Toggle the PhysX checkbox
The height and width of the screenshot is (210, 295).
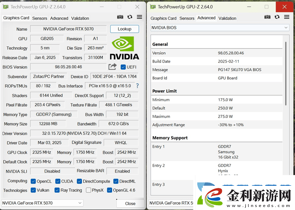point(88,190)
